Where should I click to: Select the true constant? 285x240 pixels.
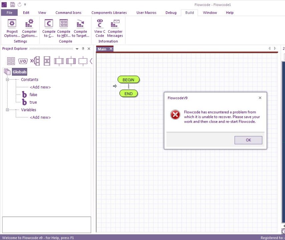[x=33, y=102]
